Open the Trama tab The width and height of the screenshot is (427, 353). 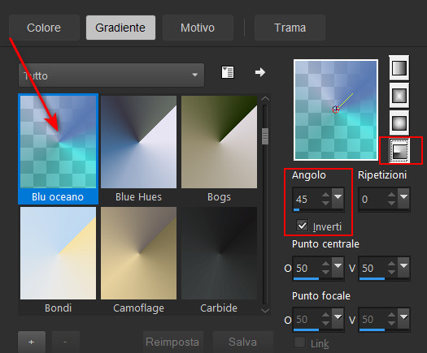click(290, 28)
